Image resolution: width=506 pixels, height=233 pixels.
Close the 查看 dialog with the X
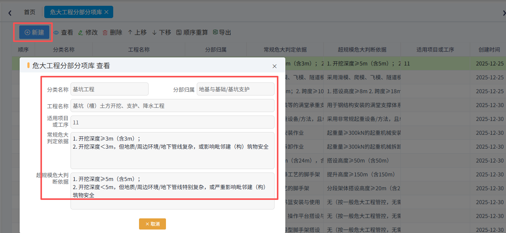pyautogui.click(x=275, y=66)
